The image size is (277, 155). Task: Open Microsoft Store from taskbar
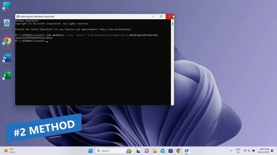(x=171, y=151)
